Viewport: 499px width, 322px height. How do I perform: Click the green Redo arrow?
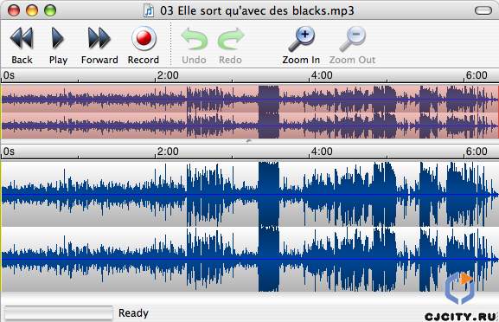point(231,39)
